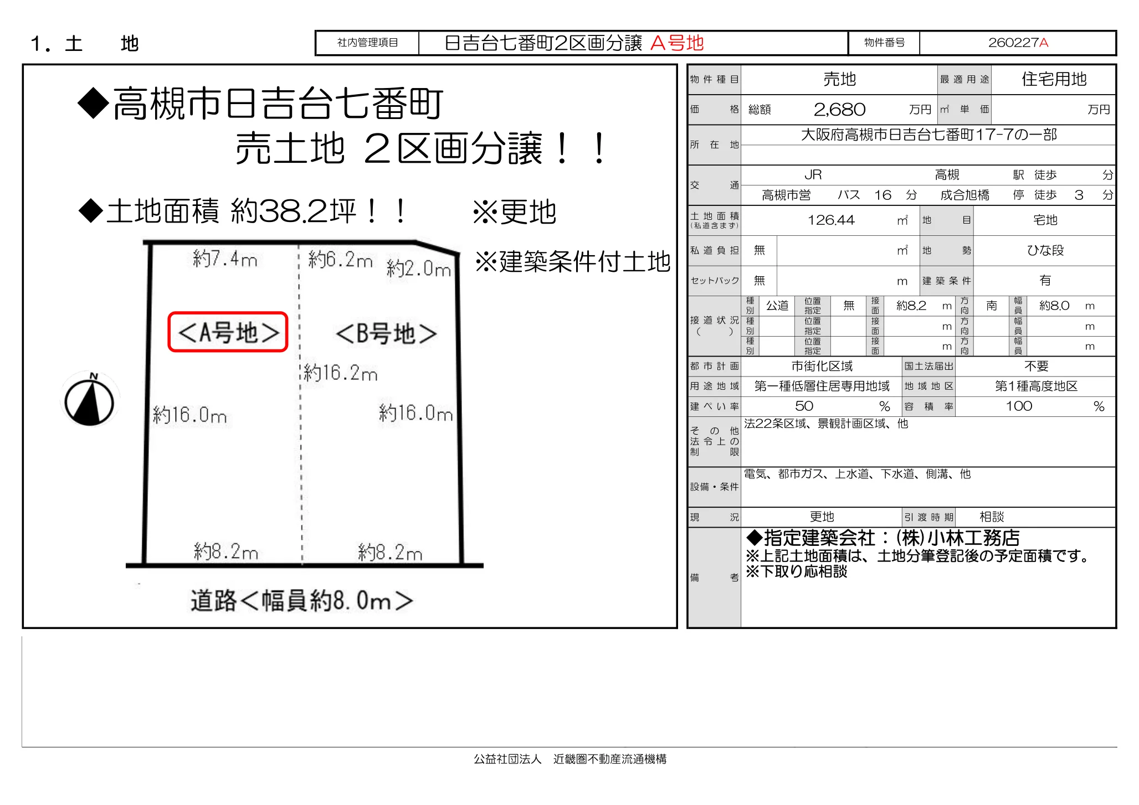The height and width of the screenshot is (805, 1139).
Task: Select the <B号地> lot label
Action: click(x=386, y=333)
